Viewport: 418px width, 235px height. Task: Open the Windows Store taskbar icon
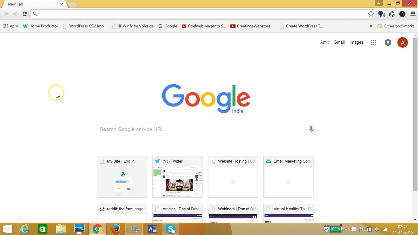[x=43, y=229]
